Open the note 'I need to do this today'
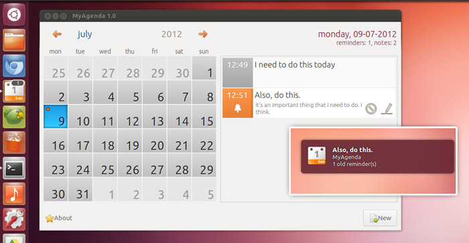The height and width of the screenshot is (243, 469). pos(310,72)
